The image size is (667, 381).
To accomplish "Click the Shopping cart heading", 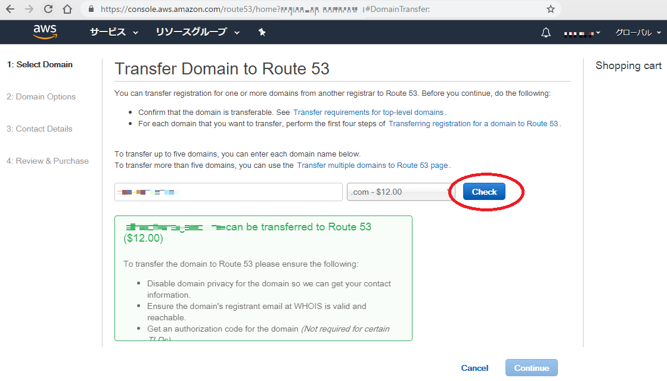I will click(628, 66).
